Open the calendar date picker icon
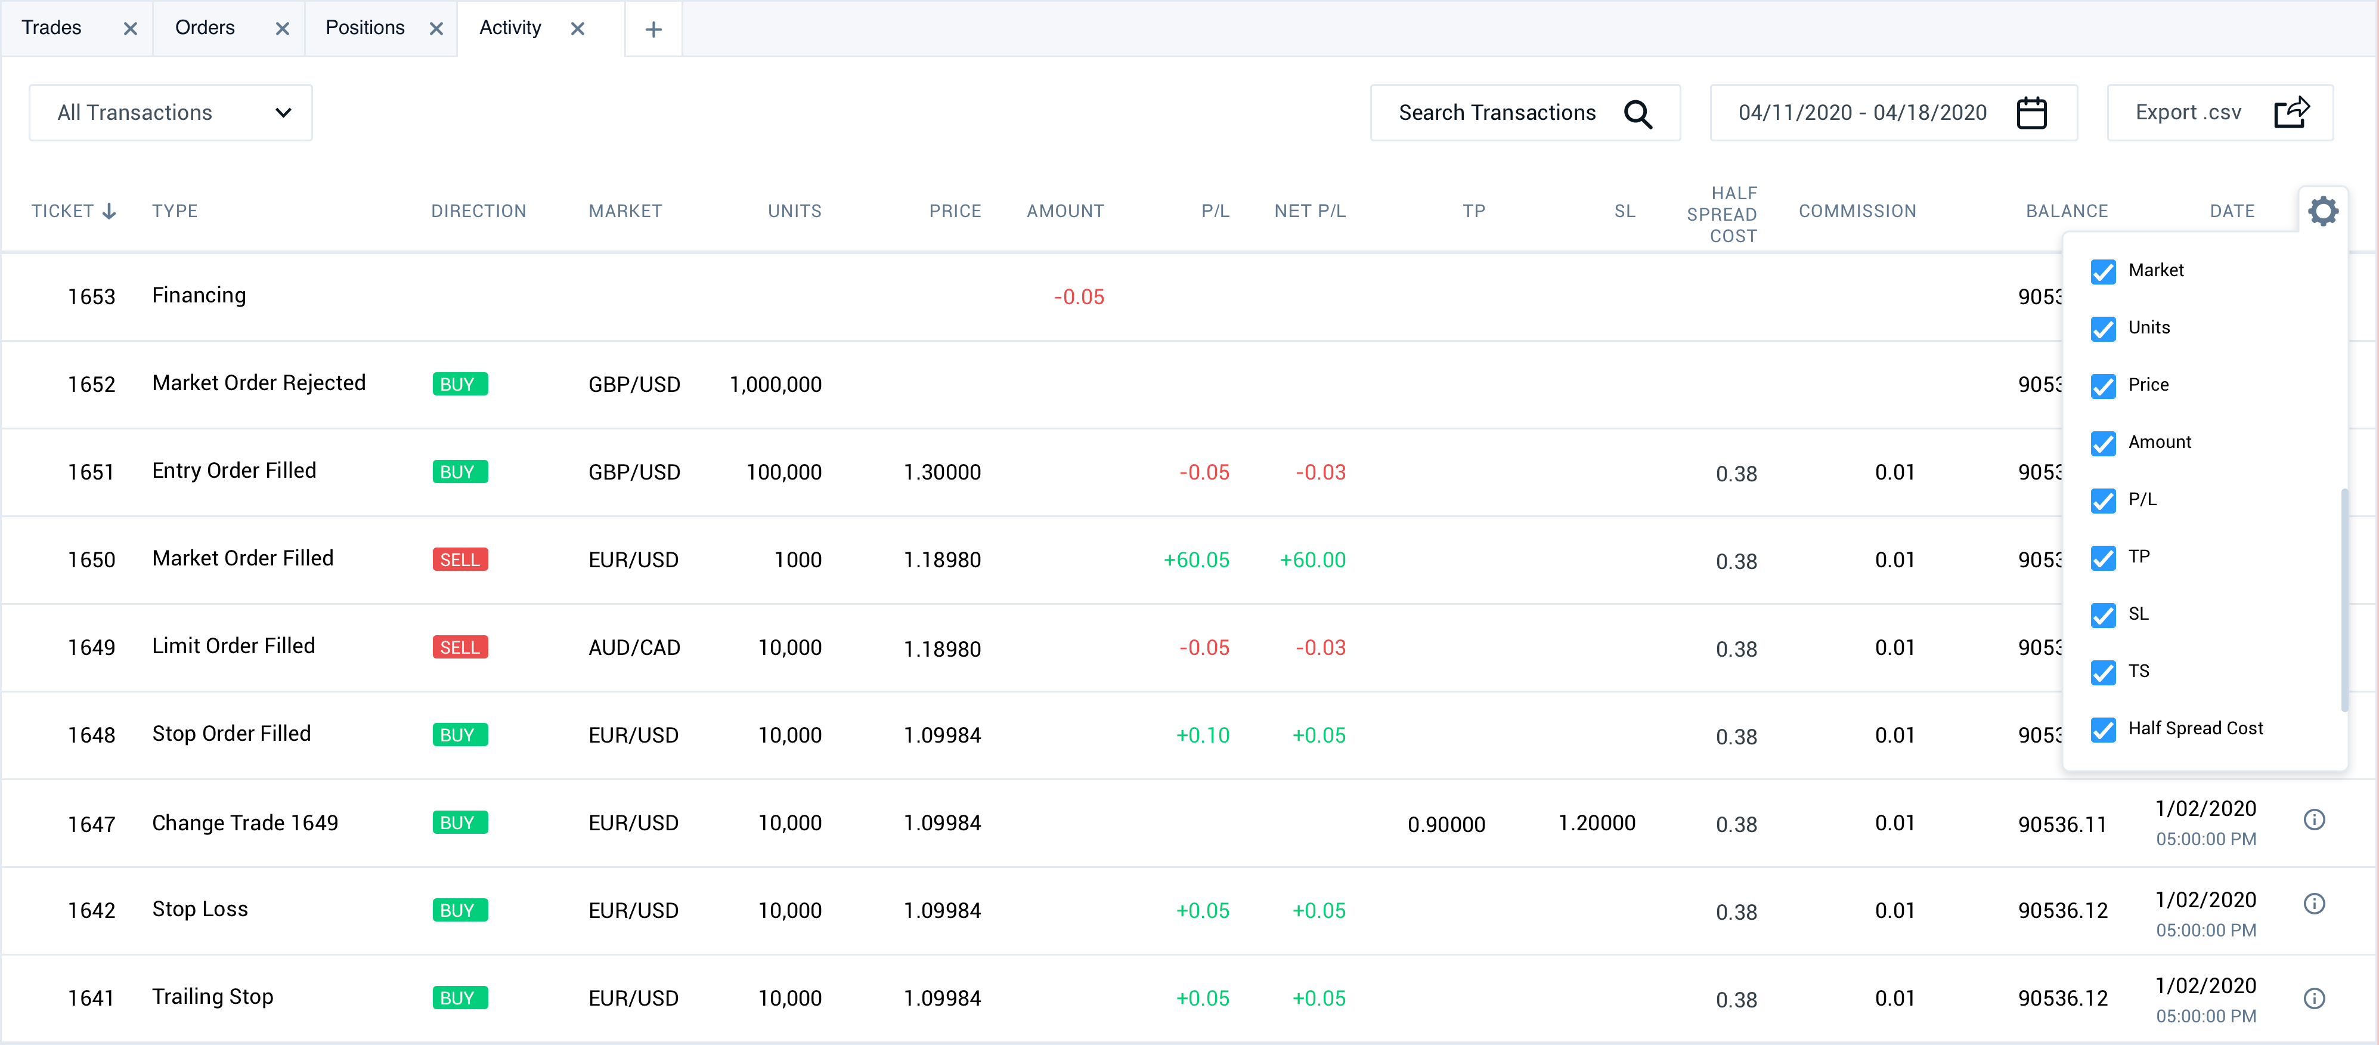 2031,114
